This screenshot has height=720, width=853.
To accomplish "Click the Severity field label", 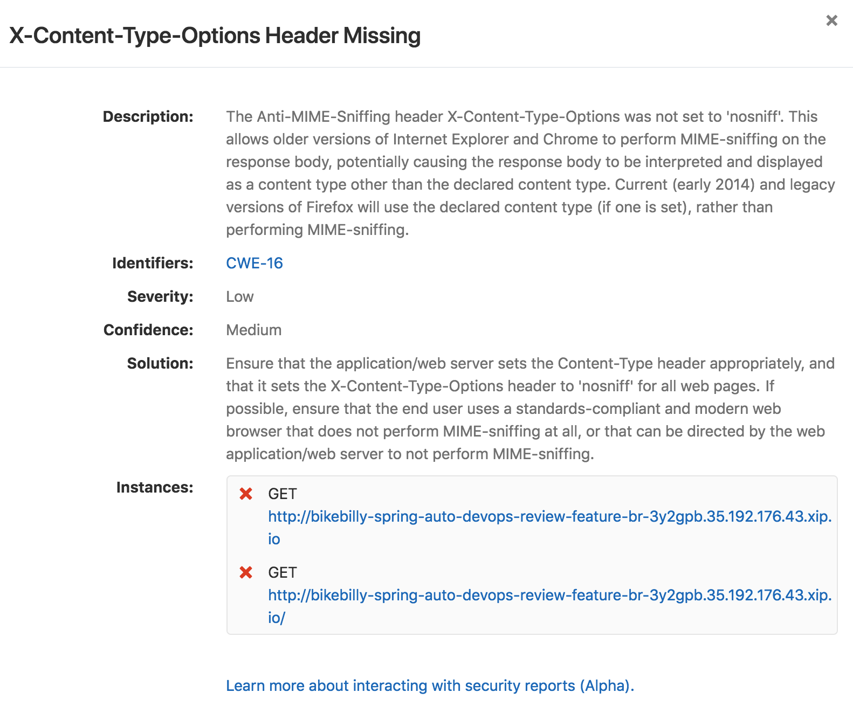I will coord(160,296).
